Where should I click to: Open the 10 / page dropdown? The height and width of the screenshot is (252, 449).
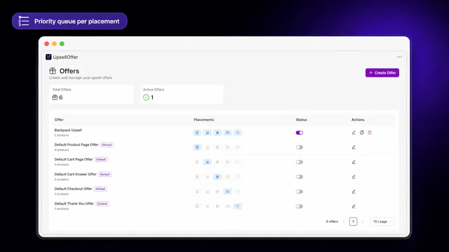pos(382,222)
